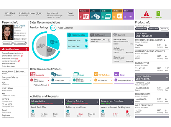Click the red High priority indicator icon

127,111
